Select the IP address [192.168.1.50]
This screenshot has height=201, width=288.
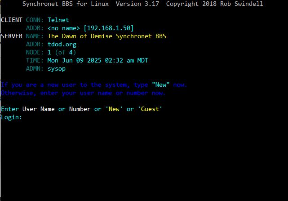click(x=109, y=28)
